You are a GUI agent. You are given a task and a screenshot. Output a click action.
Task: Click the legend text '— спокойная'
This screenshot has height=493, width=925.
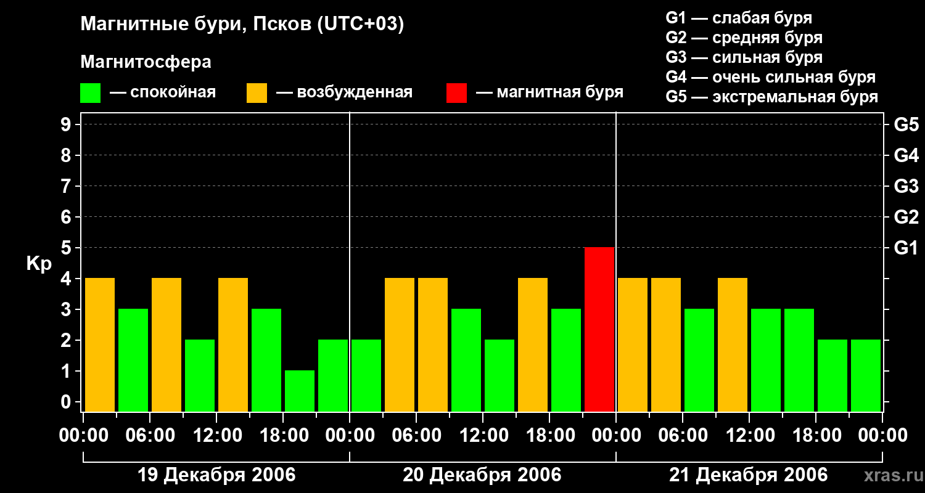click(x=163, y=92)
